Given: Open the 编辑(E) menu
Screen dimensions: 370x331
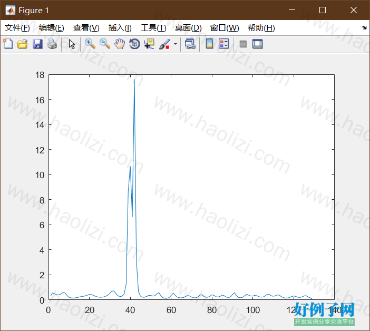Looking at the screenshot, I should (x=52, y=28).
